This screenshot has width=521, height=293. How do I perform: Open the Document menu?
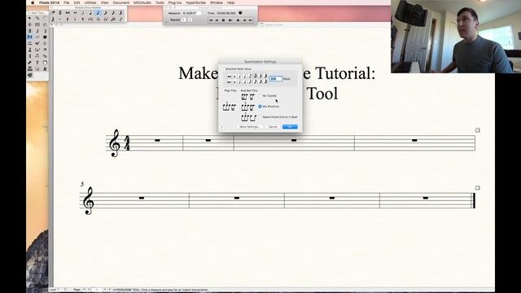(x=121, y=2)
